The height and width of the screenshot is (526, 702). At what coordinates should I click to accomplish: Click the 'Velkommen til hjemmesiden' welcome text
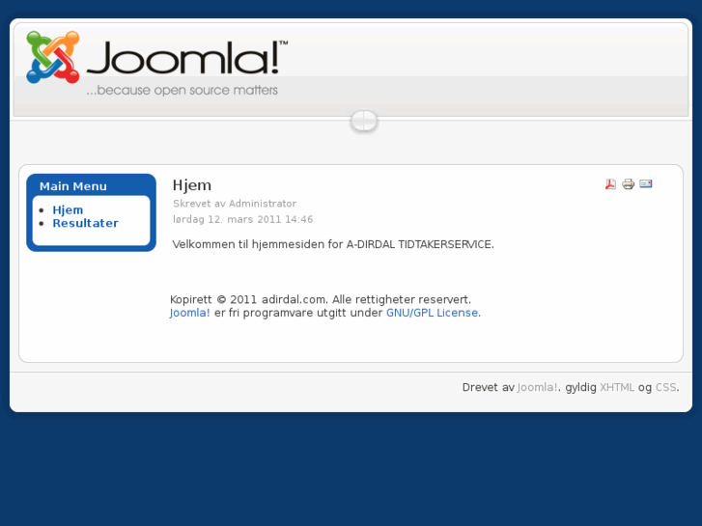(333, 244)
